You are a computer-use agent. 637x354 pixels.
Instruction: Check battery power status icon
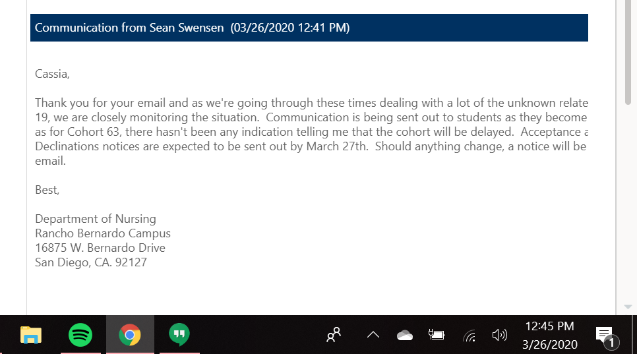pos(437,335)
